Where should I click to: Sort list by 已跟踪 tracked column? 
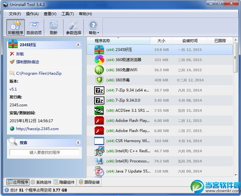tap(220, 41)
